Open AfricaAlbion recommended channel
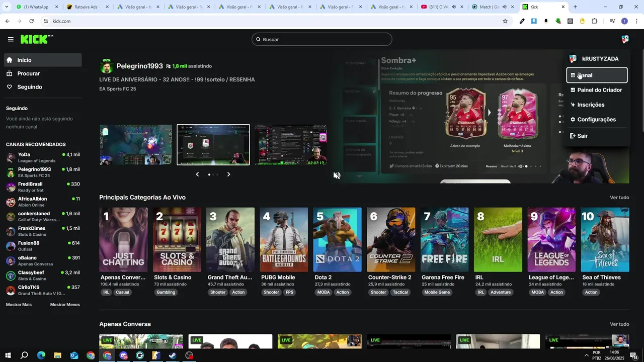 [x=43, y=202]
